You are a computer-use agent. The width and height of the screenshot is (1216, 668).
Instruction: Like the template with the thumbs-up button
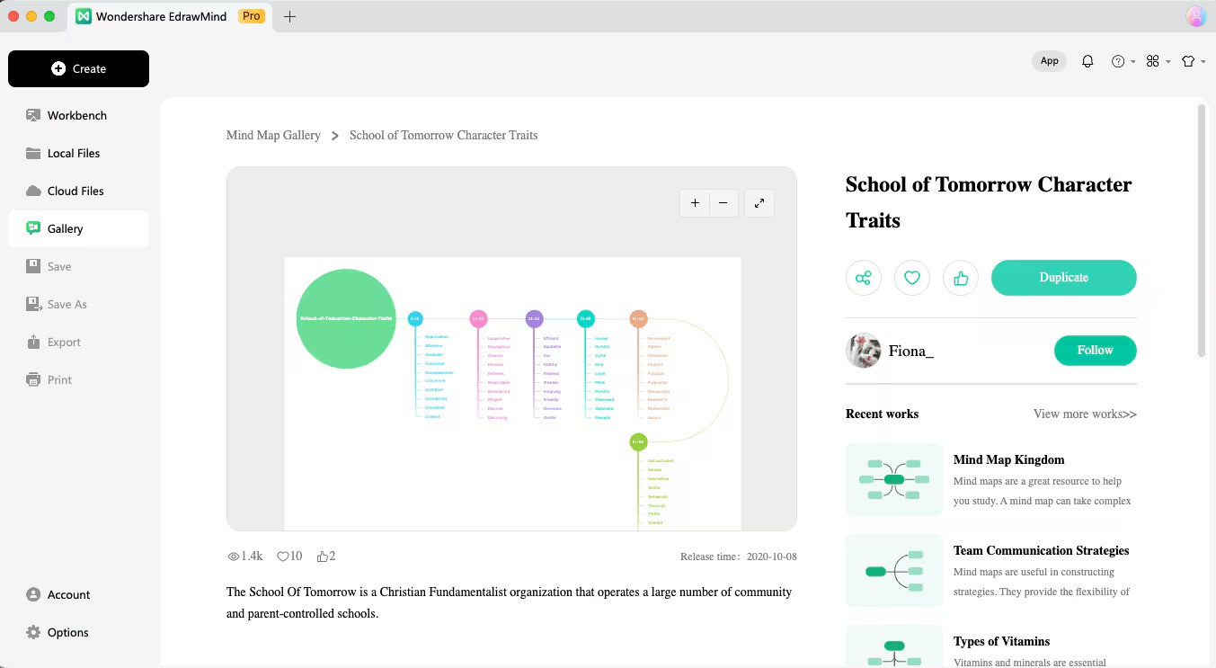point(961,278)
